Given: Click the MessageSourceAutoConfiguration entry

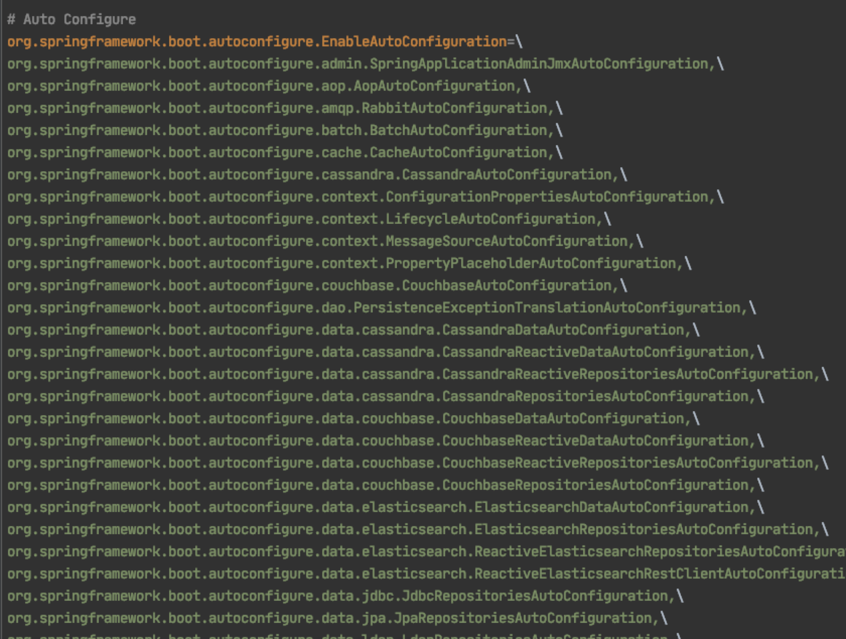Looking at the screenshot, I should [x=325, y=241].
